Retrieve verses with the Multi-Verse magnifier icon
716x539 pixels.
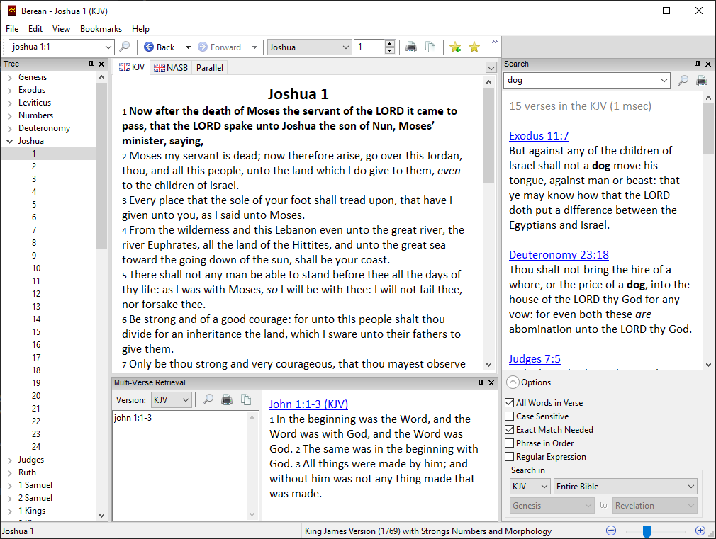click(208, 399)
